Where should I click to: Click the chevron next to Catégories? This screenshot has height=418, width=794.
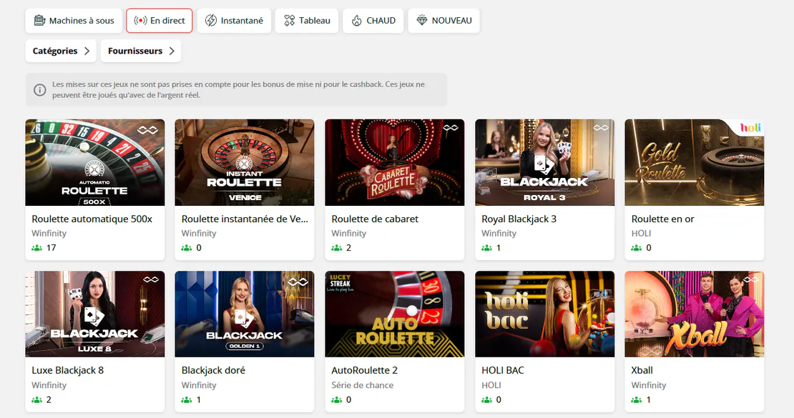pos(87,51)
